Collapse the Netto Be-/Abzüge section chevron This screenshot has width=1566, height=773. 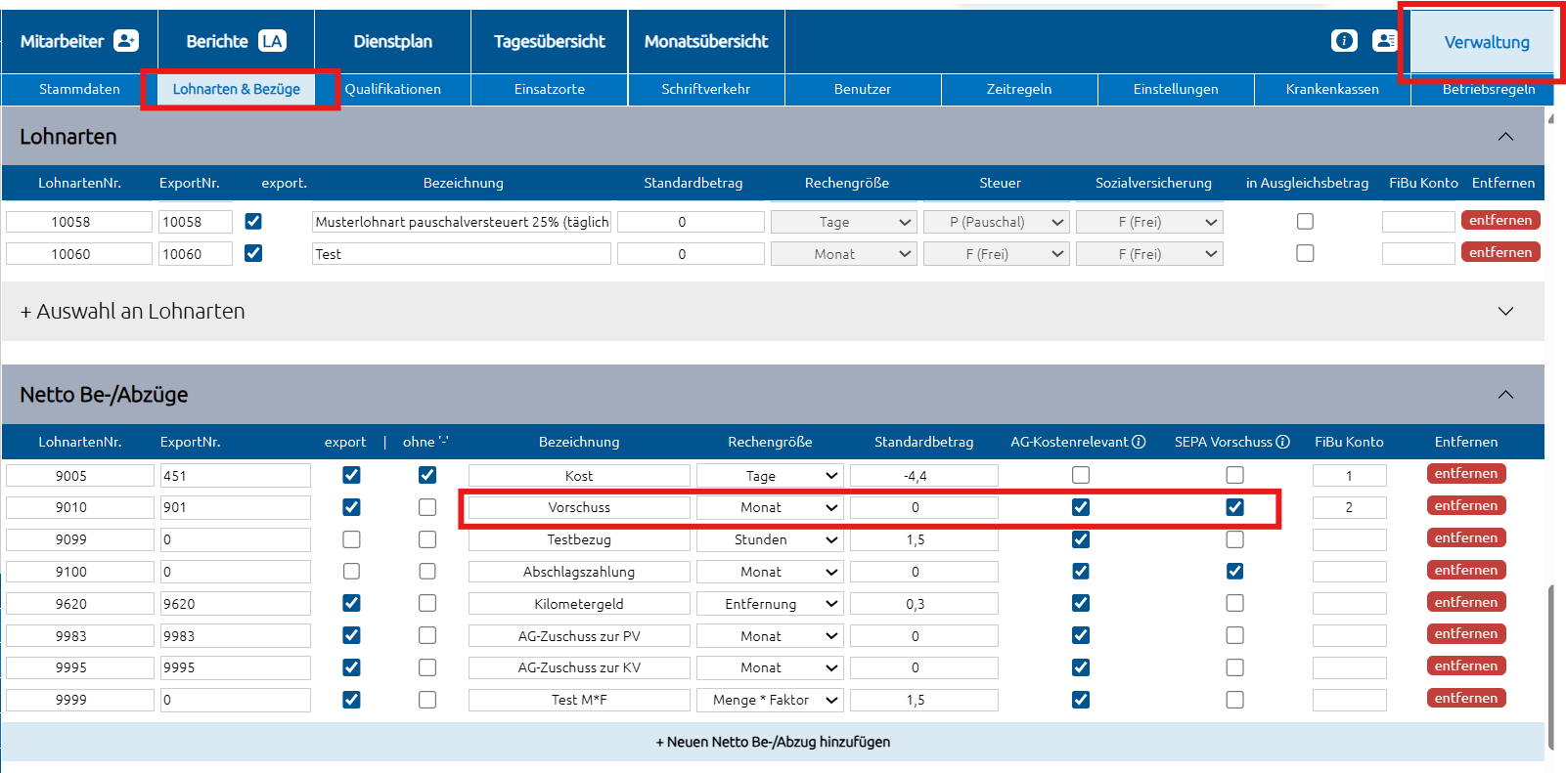pyautogui.click(x=1505, y=395)
